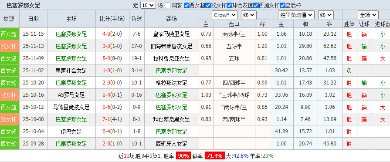Click the *三球半/四球 handicap value

[x=234, y=95]
